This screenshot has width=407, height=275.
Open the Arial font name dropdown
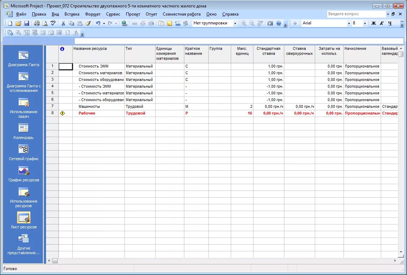point(349,23)
